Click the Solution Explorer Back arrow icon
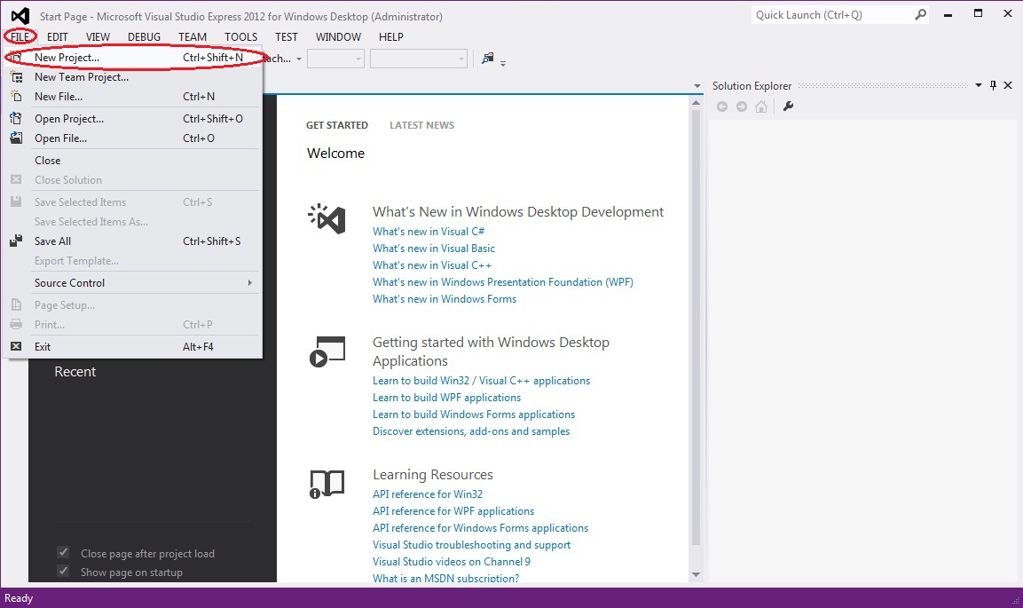 722,107
